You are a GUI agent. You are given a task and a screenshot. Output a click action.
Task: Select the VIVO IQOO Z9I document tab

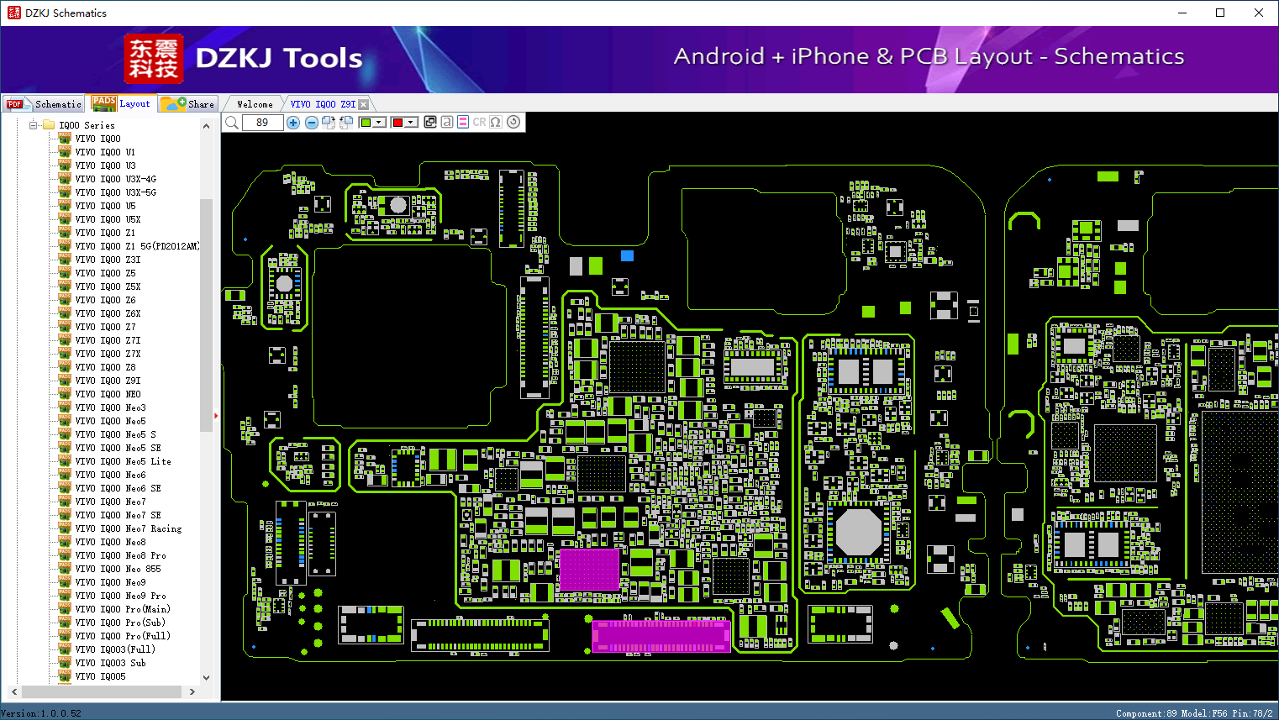click(x=323, y=104)
